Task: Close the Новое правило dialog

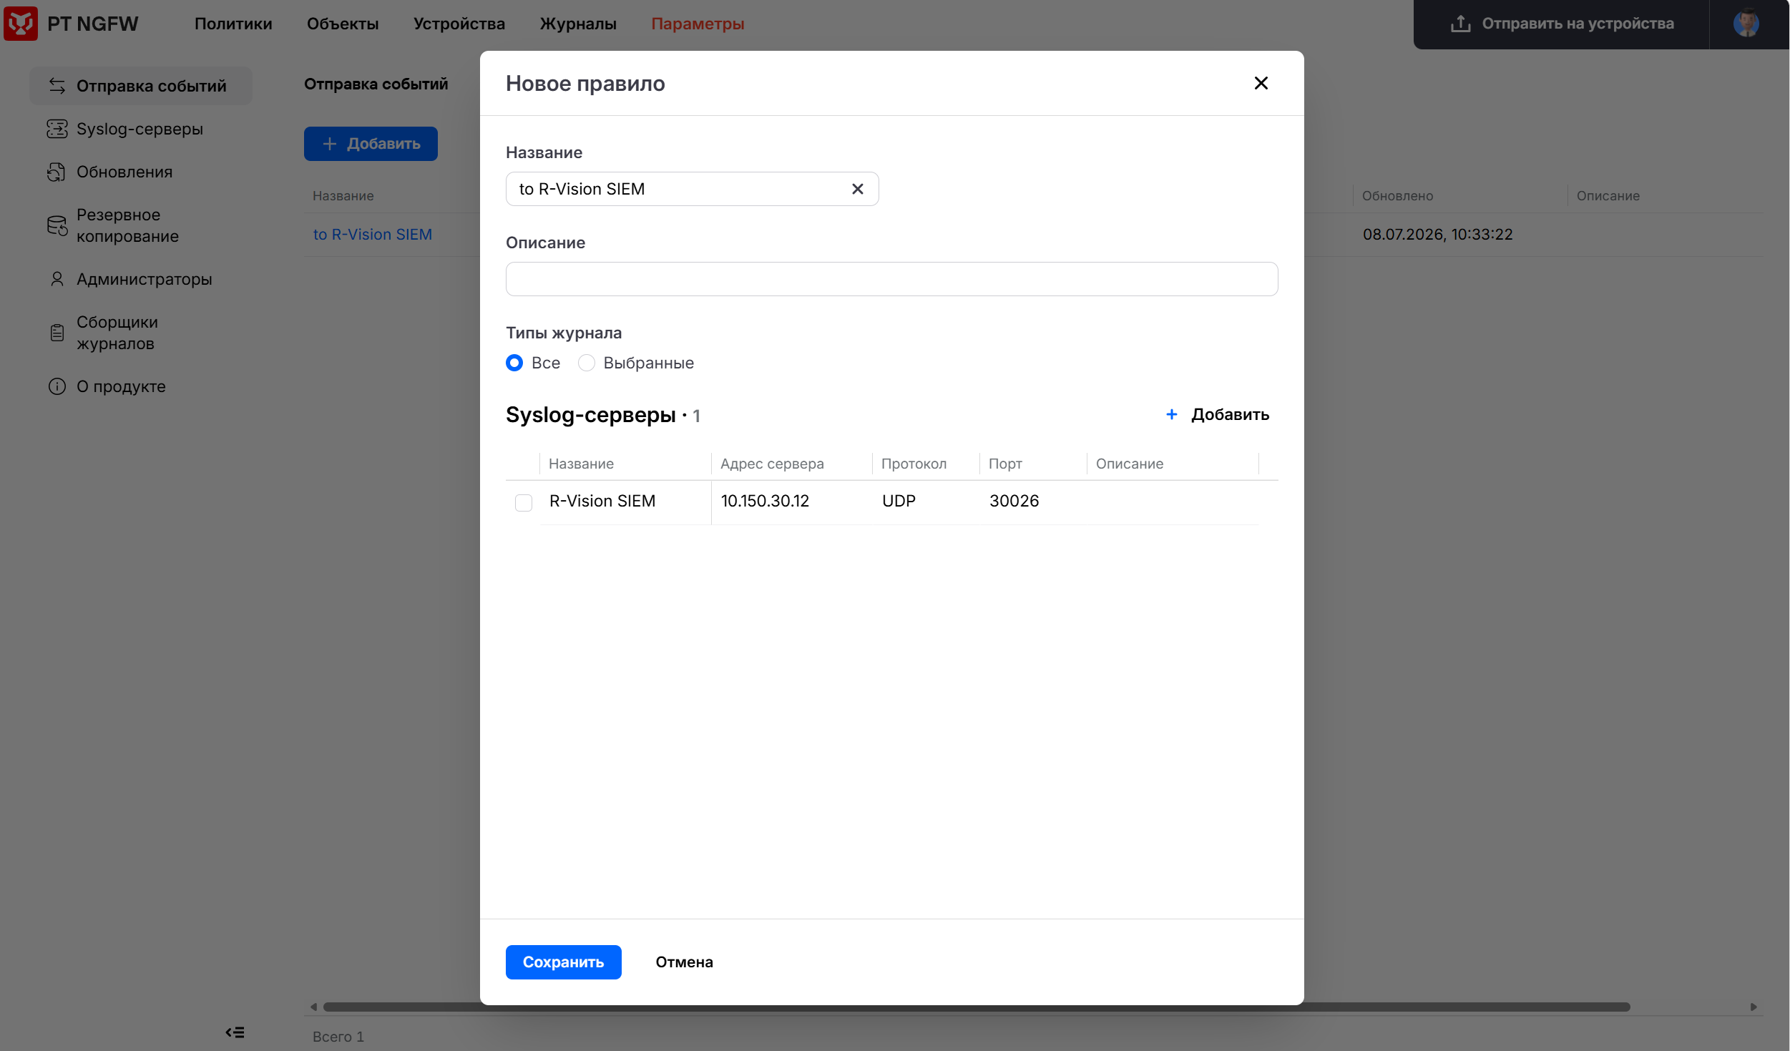Action: (x=1261, y=83)
